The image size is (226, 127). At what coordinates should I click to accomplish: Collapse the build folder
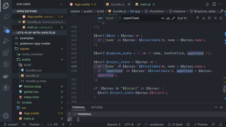27,65
